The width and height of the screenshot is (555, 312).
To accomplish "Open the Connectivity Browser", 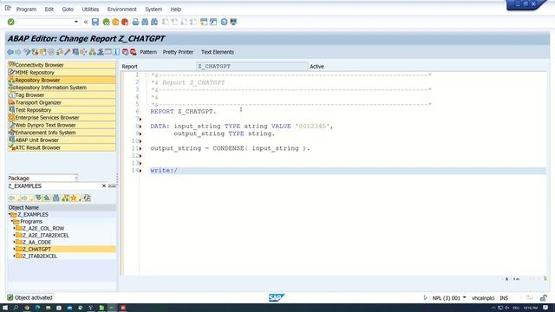I will tap(62, 65).
